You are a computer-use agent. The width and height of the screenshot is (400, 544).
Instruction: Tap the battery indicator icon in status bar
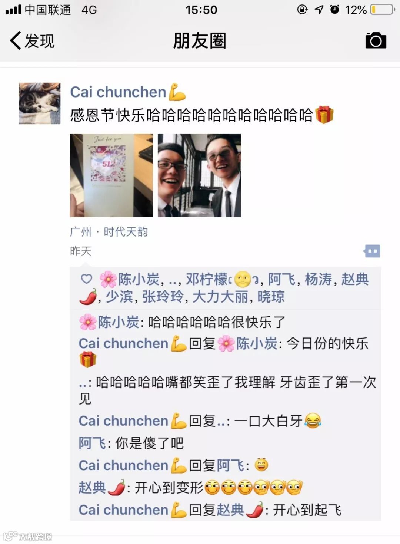coord(383,10)
